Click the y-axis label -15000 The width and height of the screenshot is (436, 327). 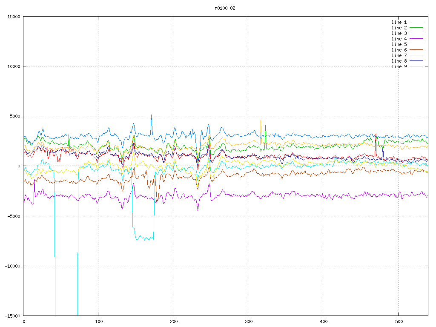(13, 316)
